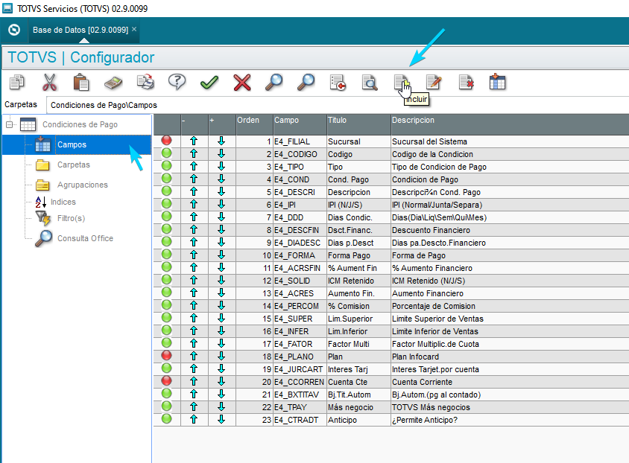Move E4_IPI row up with arrow
The height and width of the screenshot is (463, 629).
tap(194, 204)
